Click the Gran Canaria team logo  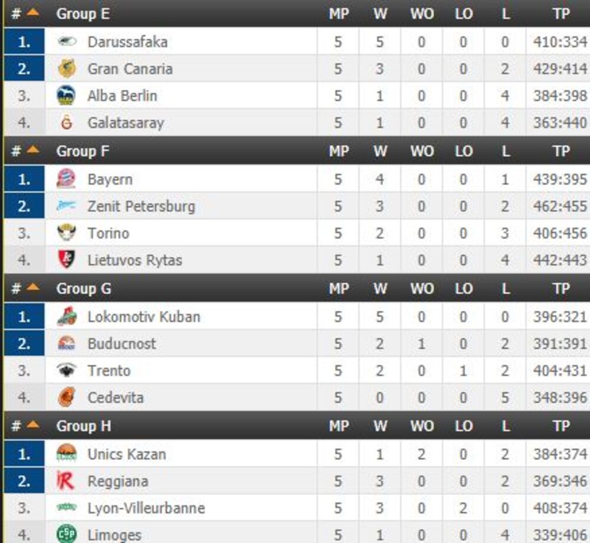(x=67, y=68)
